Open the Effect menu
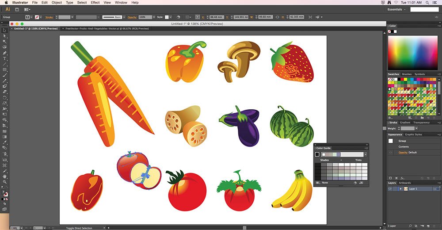The width and height of the screenshot is (442, 230). pyautogui.click(x=95, y=3)
